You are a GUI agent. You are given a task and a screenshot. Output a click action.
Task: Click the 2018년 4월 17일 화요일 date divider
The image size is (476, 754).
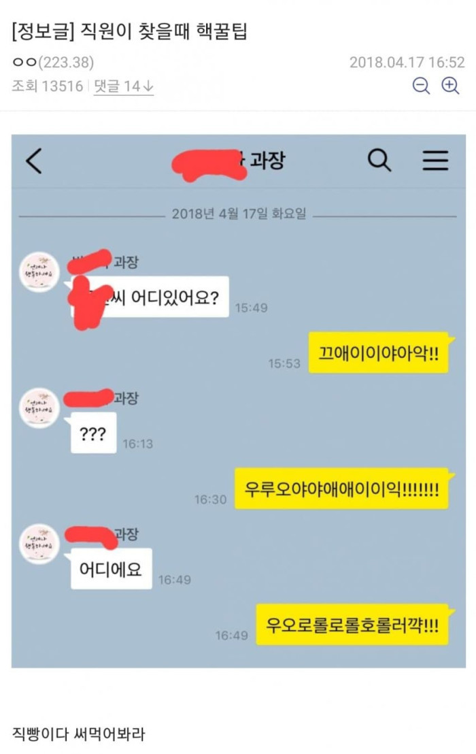[239, 214]
